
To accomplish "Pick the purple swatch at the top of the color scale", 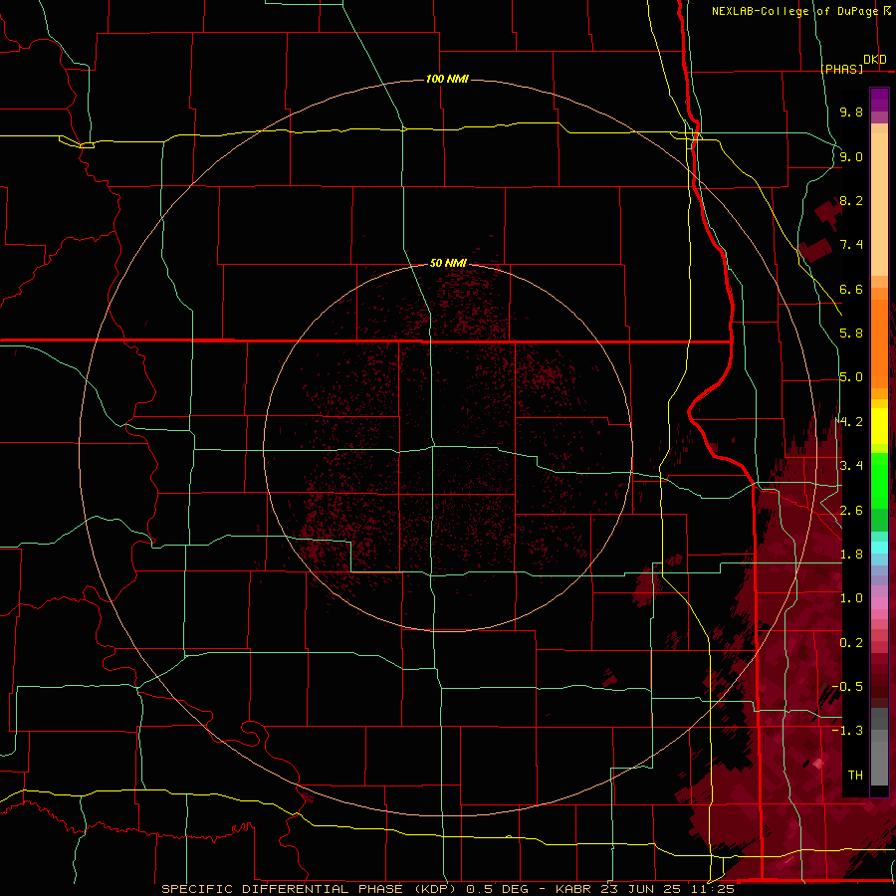I will pos(879,100).
